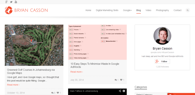The height and width of the screenshot is (95, 195).
Task: Click comments icon on the October 13 post
Action: pos(53,93)
